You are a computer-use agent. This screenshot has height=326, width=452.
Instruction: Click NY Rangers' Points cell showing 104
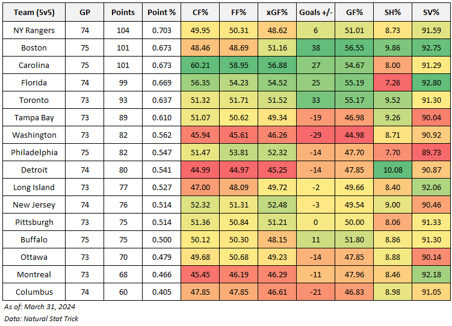[123, 30]
